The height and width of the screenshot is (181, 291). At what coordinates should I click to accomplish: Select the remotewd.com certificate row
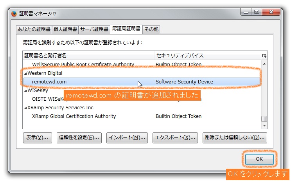coord(142,82)
